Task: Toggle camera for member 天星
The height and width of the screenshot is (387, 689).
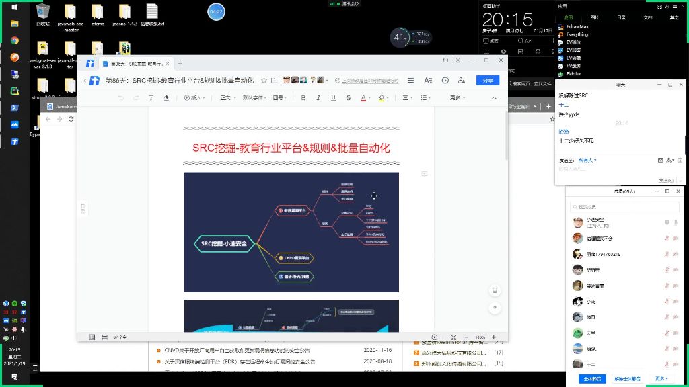Action: click(676, 333)
